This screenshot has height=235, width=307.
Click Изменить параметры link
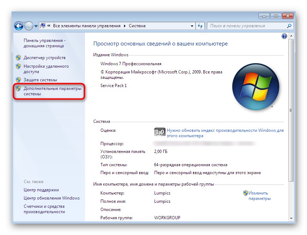tap(259, 196)
